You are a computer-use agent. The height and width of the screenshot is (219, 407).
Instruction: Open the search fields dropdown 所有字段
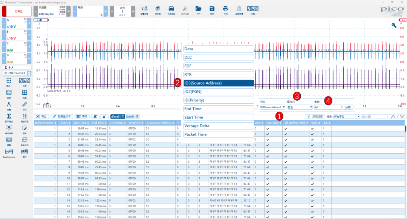[x=347, y=116]
